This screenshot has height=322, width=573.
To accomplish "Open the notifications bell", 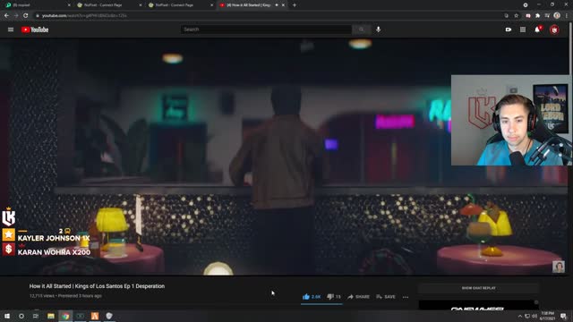I will click(x=537, y=30).
